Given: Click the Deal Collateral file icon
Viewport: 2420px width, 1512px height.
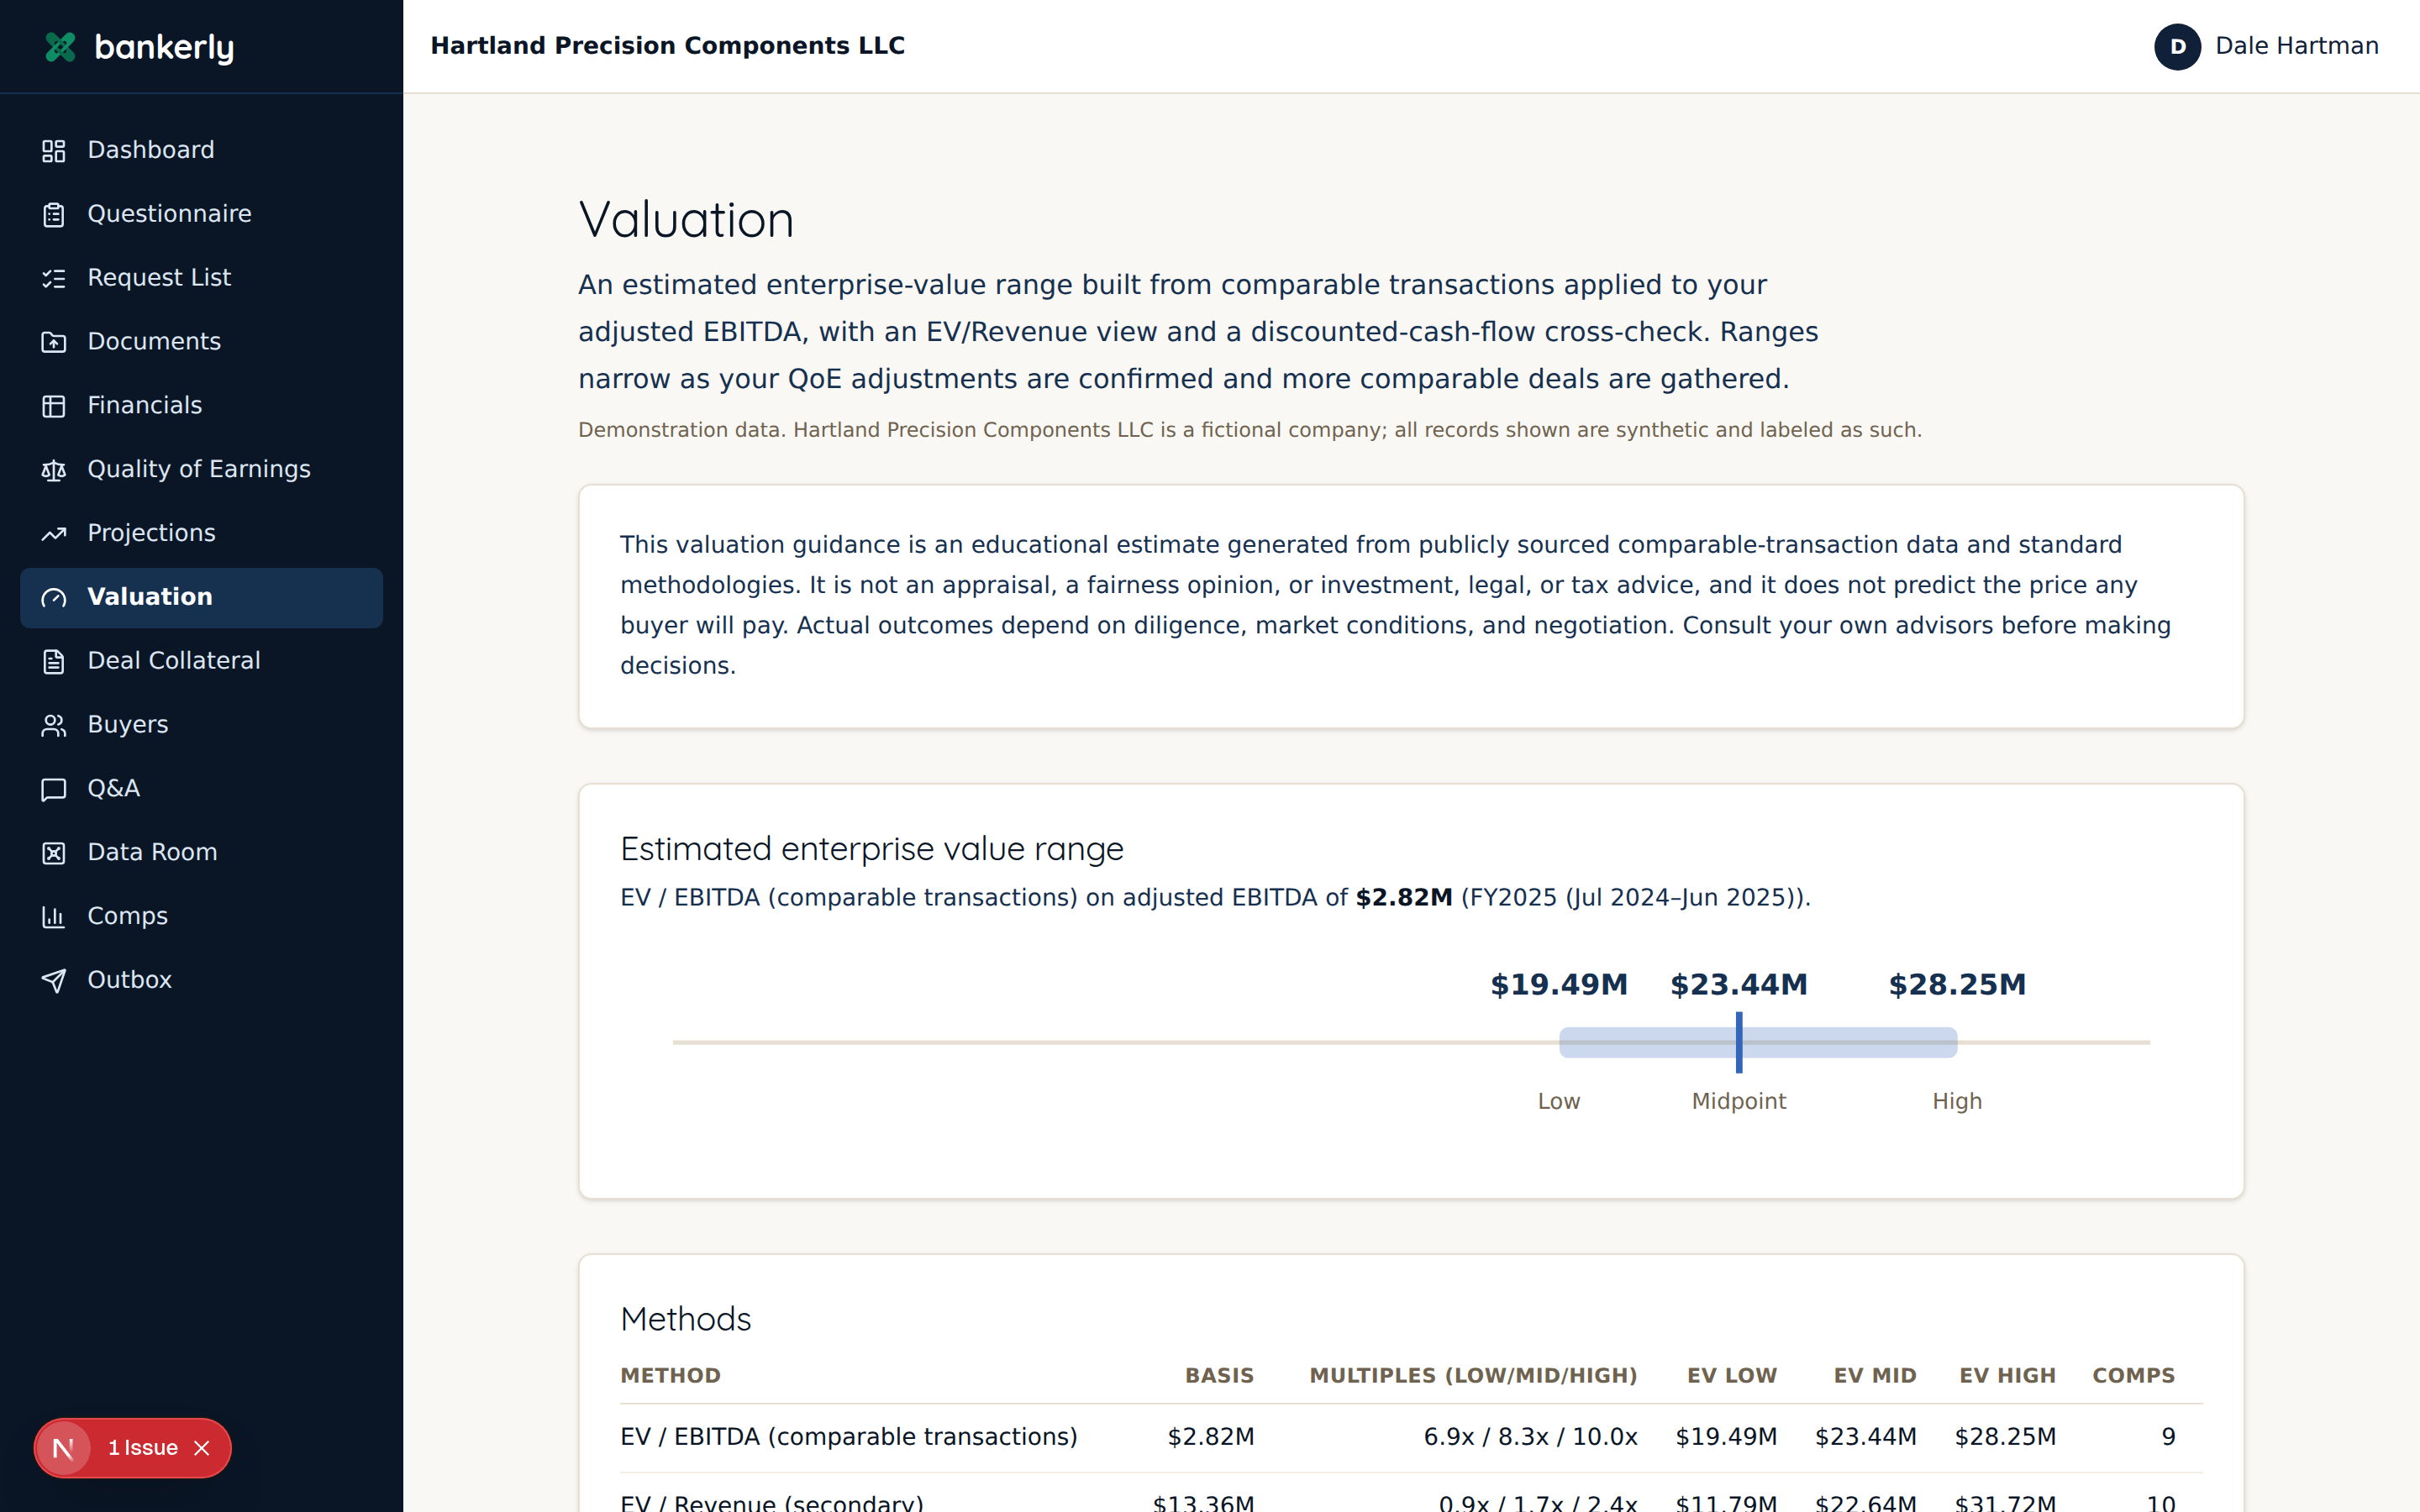Looking at the screenshot, I should pos(54,662).
